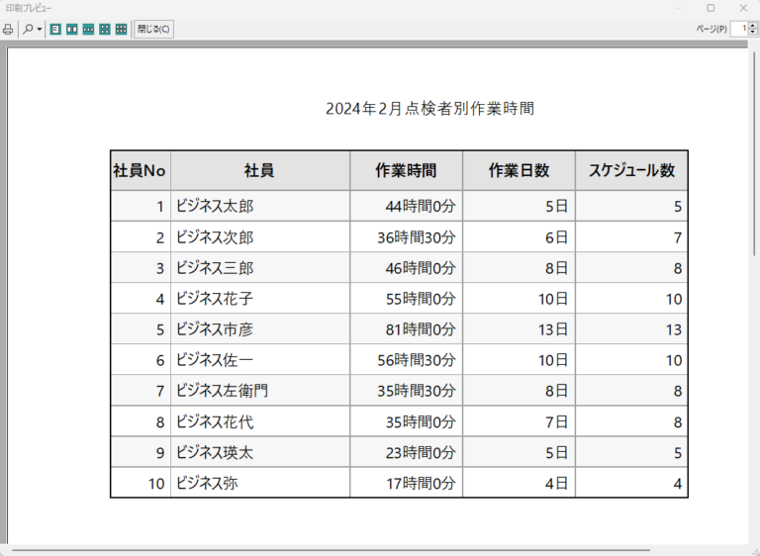Image resolution: width=760 pixels, height=556 pixels.
Task: Click the スケジュール数 column header
Action: click(x=631, y=170)
